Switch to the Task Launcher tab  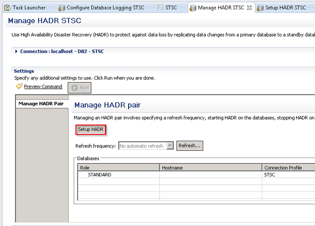(29, 8)
